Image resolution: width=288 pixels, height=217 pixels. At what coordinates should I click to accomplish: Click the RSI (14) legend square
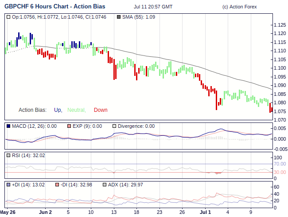pos(9,155)
